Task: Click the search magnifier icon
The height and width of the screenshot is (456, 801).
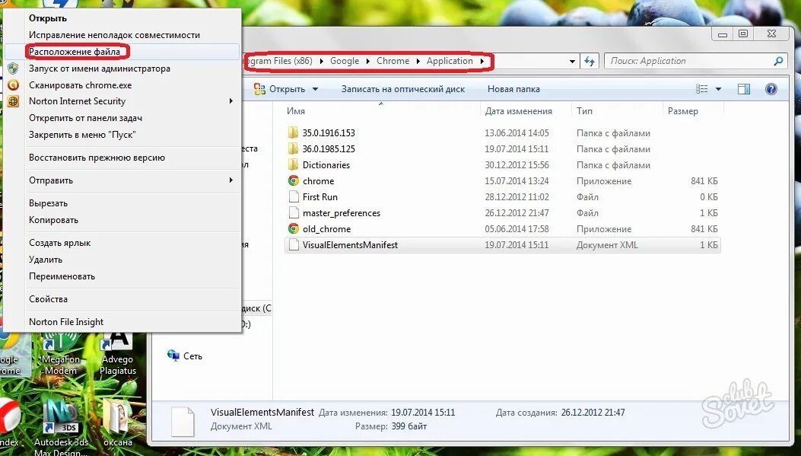Action: click(778, 61)
